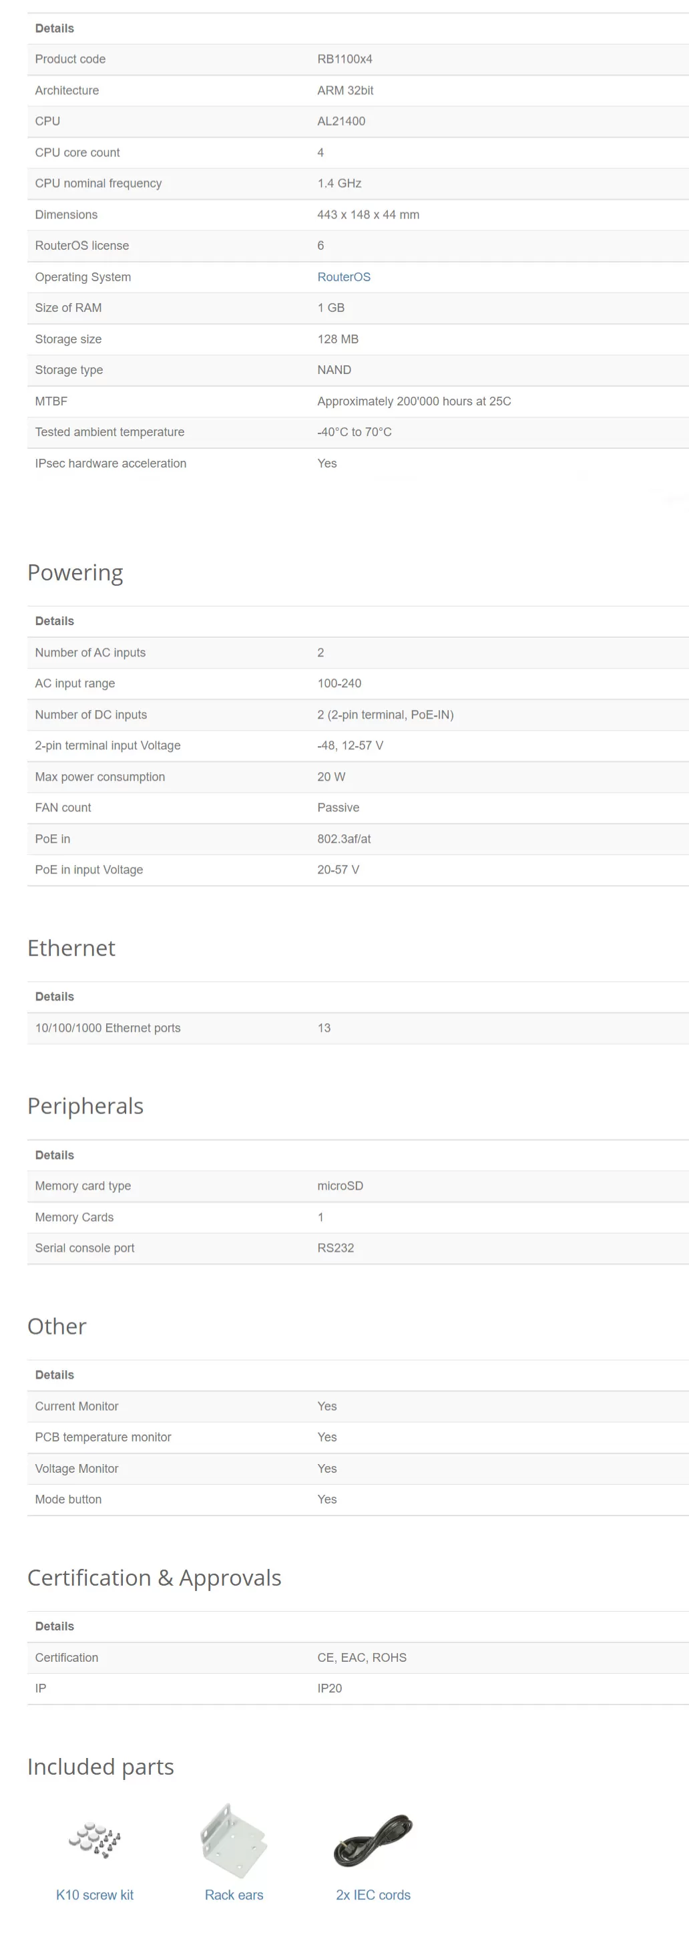This screenshot has width=689, height=1939.
Task: Click the Ethernet section heading
Action: coord(71,948)
